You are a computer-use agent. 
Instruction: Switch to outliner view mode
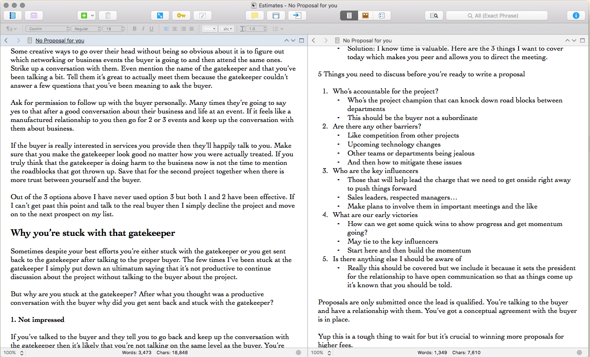pyautogui.click(x=382, y=16)
